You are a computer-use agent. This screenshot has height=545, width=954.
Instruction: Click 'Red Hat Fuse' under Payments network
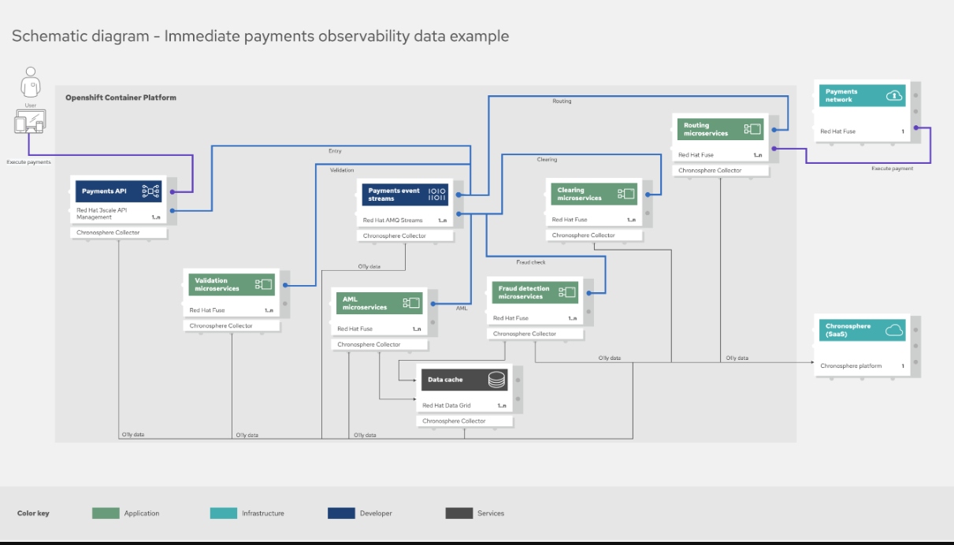point(837,132)
